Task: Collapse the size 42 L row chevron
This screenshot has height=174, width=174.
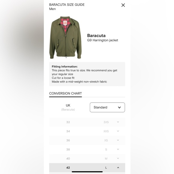Action: pos(118,168)
